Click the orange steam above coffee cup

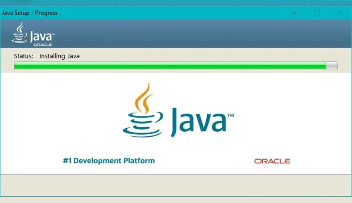click(143, 98)
